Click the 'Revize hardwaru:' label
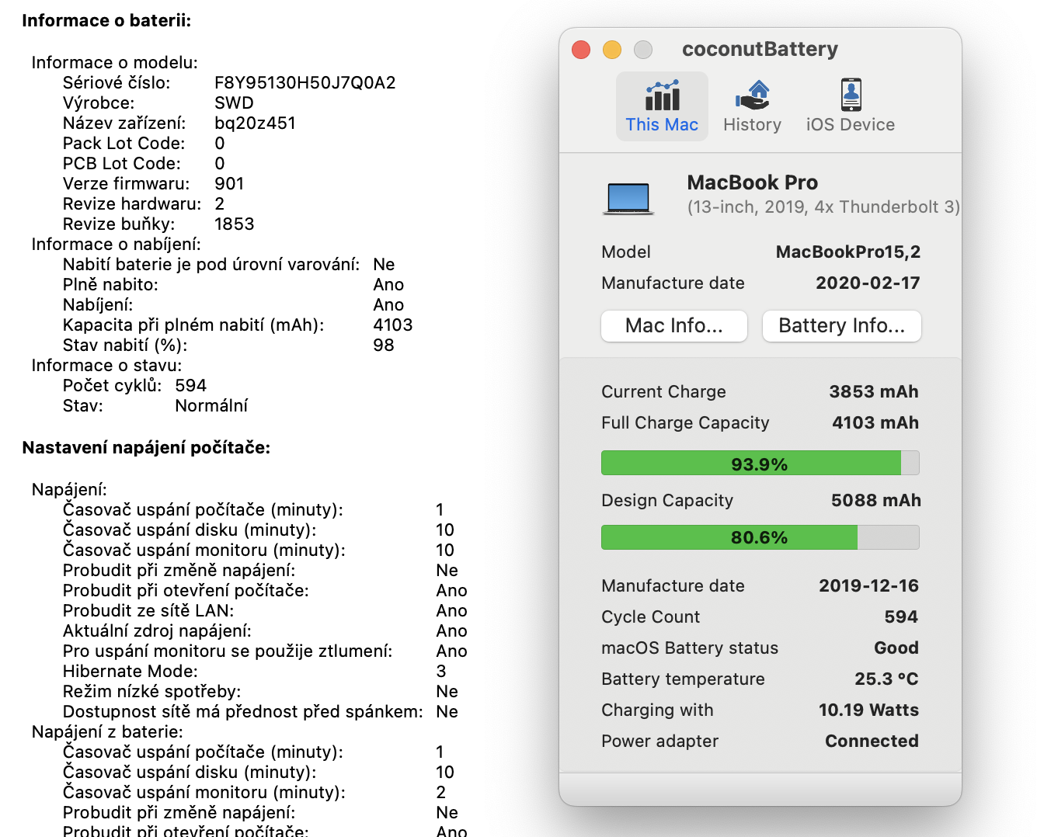1044x837 pixels. 132,204
